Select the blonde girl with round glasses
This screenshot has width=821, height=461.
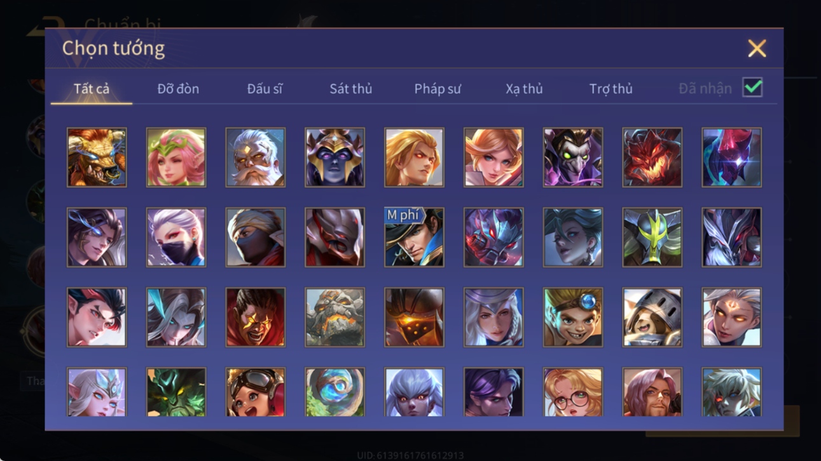click(573, 392)
